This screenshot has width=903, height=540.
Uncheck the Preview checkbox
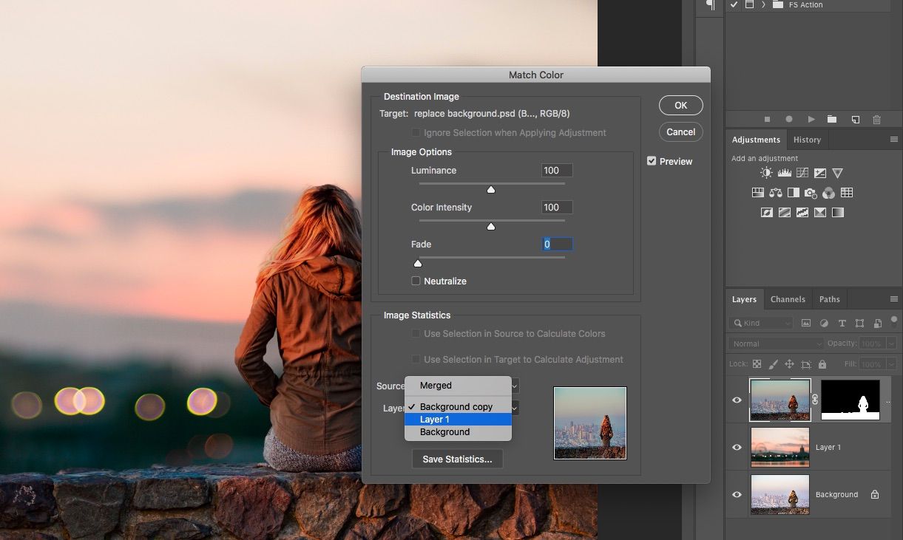(x=652, y=161)
